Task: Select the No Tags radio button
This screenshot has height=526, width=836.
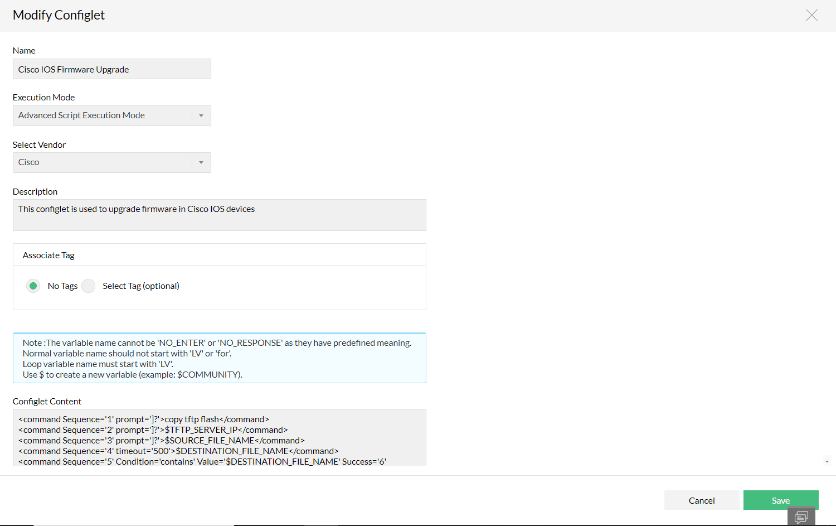Action: tap(33, 286)
